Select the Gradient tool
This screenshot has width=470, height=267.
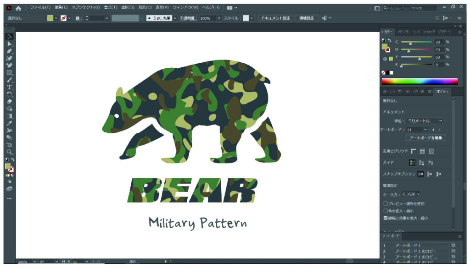click(9, 116)
